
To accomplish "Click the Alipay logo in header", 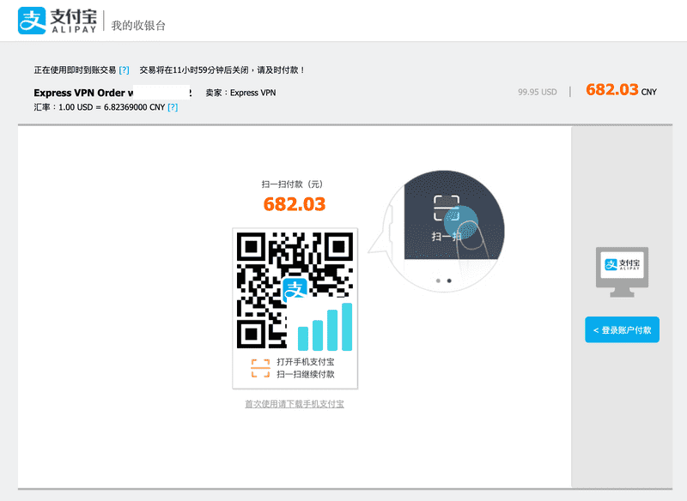I will [x=57, y=21].
